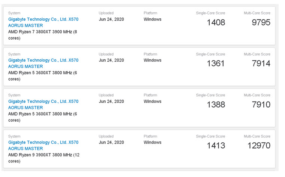Click the single-core score 1388
Viewport: 285px width, 177px height.
pos(216,105)
